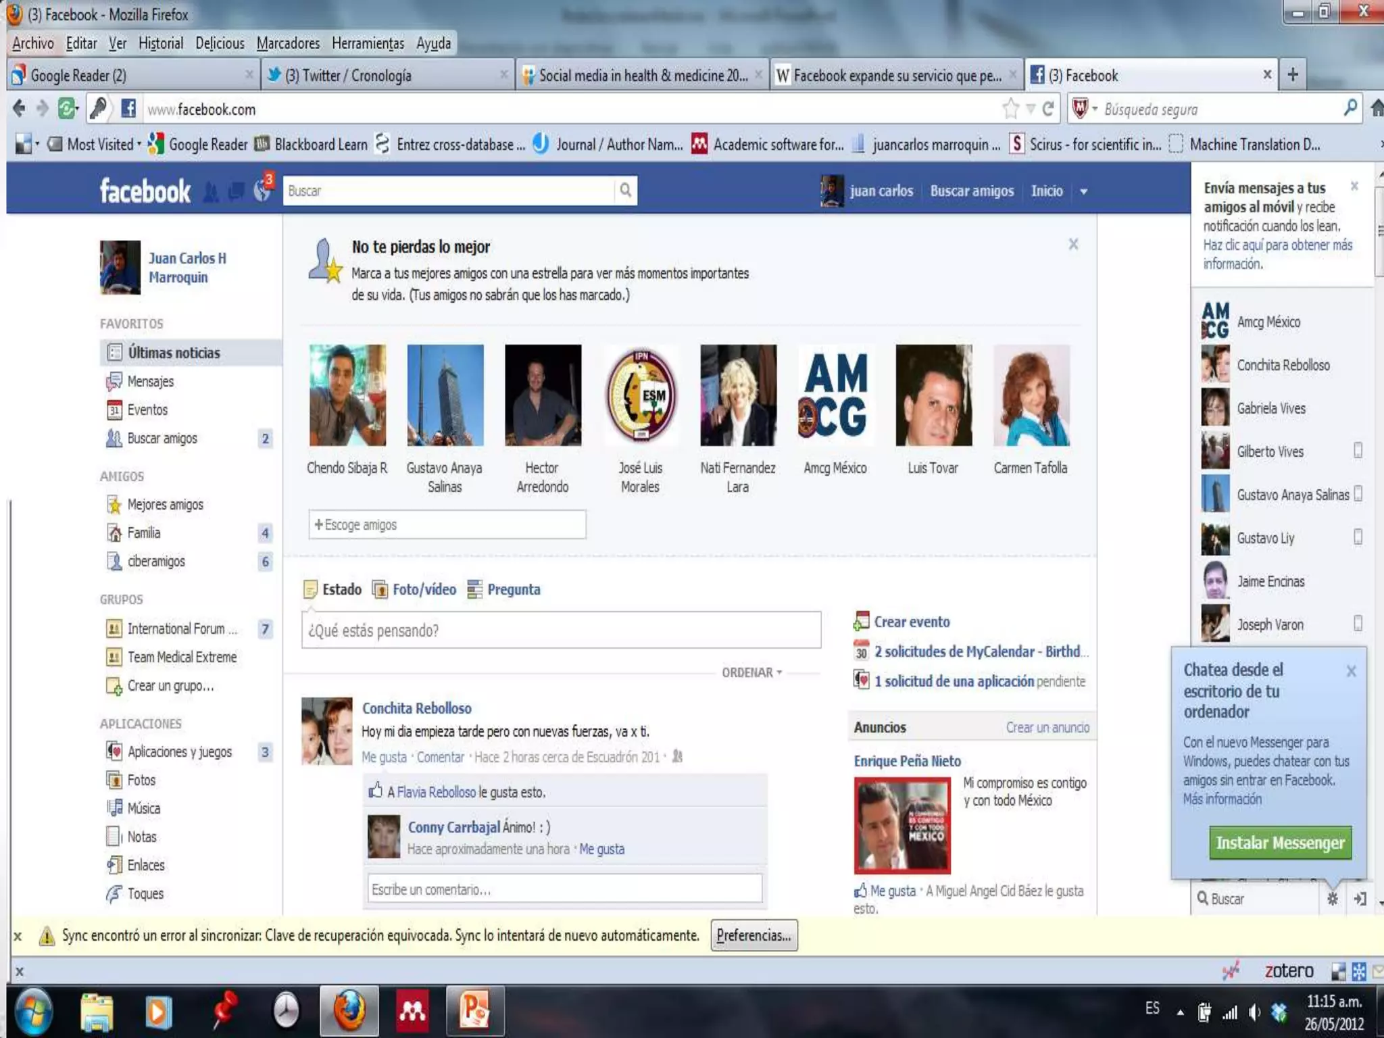Click the hide chat sidebar icon
This screenshot has height=1038, width=1384.
tap(1360, 899)
